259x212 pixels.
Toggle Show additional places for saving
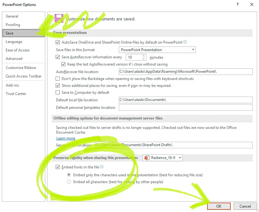(58, 86)
